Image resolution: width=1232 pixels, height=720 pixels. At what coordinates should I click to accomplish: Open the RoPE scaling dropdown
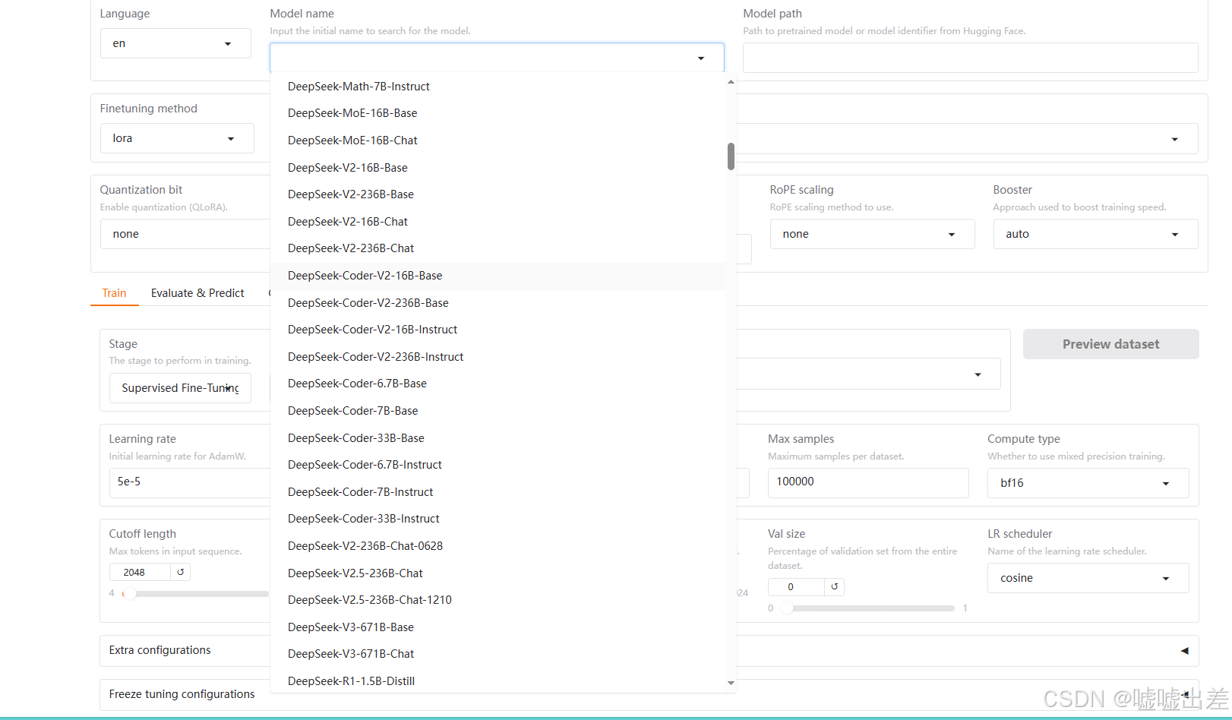[x=872, y=234]
